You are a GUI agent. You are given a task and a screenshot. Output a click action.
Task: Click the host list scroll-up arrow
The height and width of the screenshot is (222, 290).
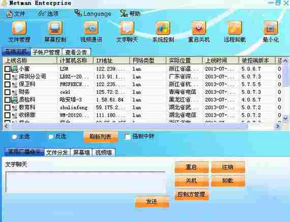click(285, 60)
